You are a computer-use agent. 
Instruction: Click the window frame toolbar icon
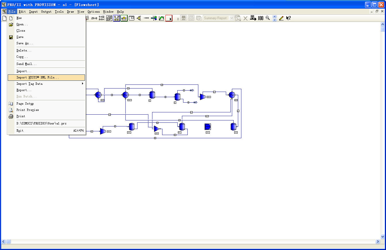coord(131,18)
